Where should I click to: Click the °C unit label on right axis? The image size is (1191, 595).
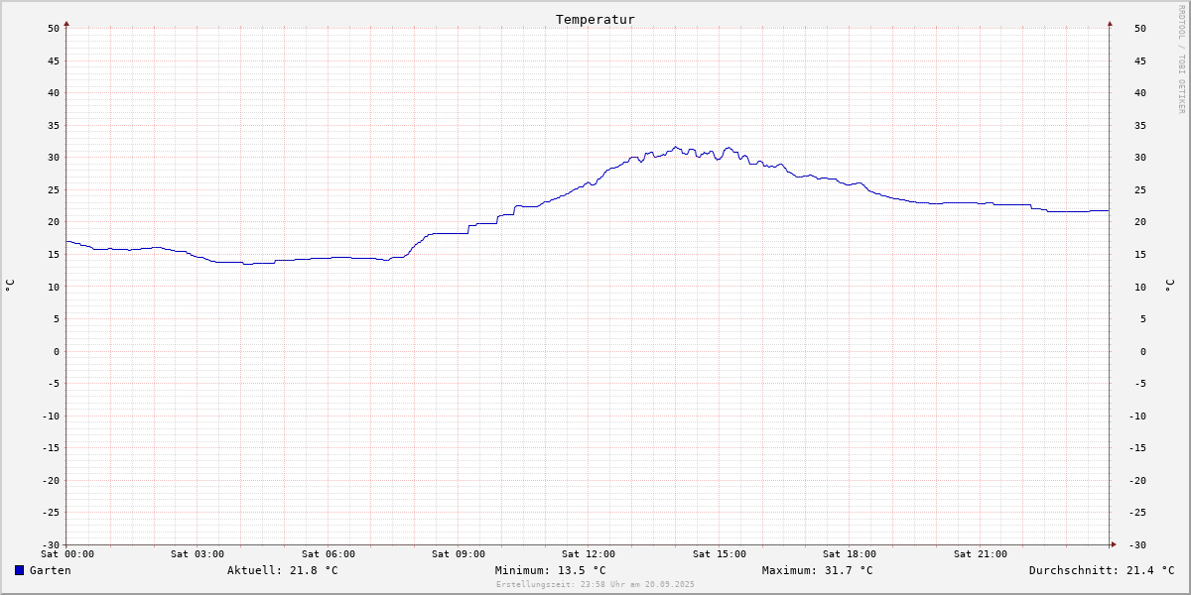click(1169, 286)
